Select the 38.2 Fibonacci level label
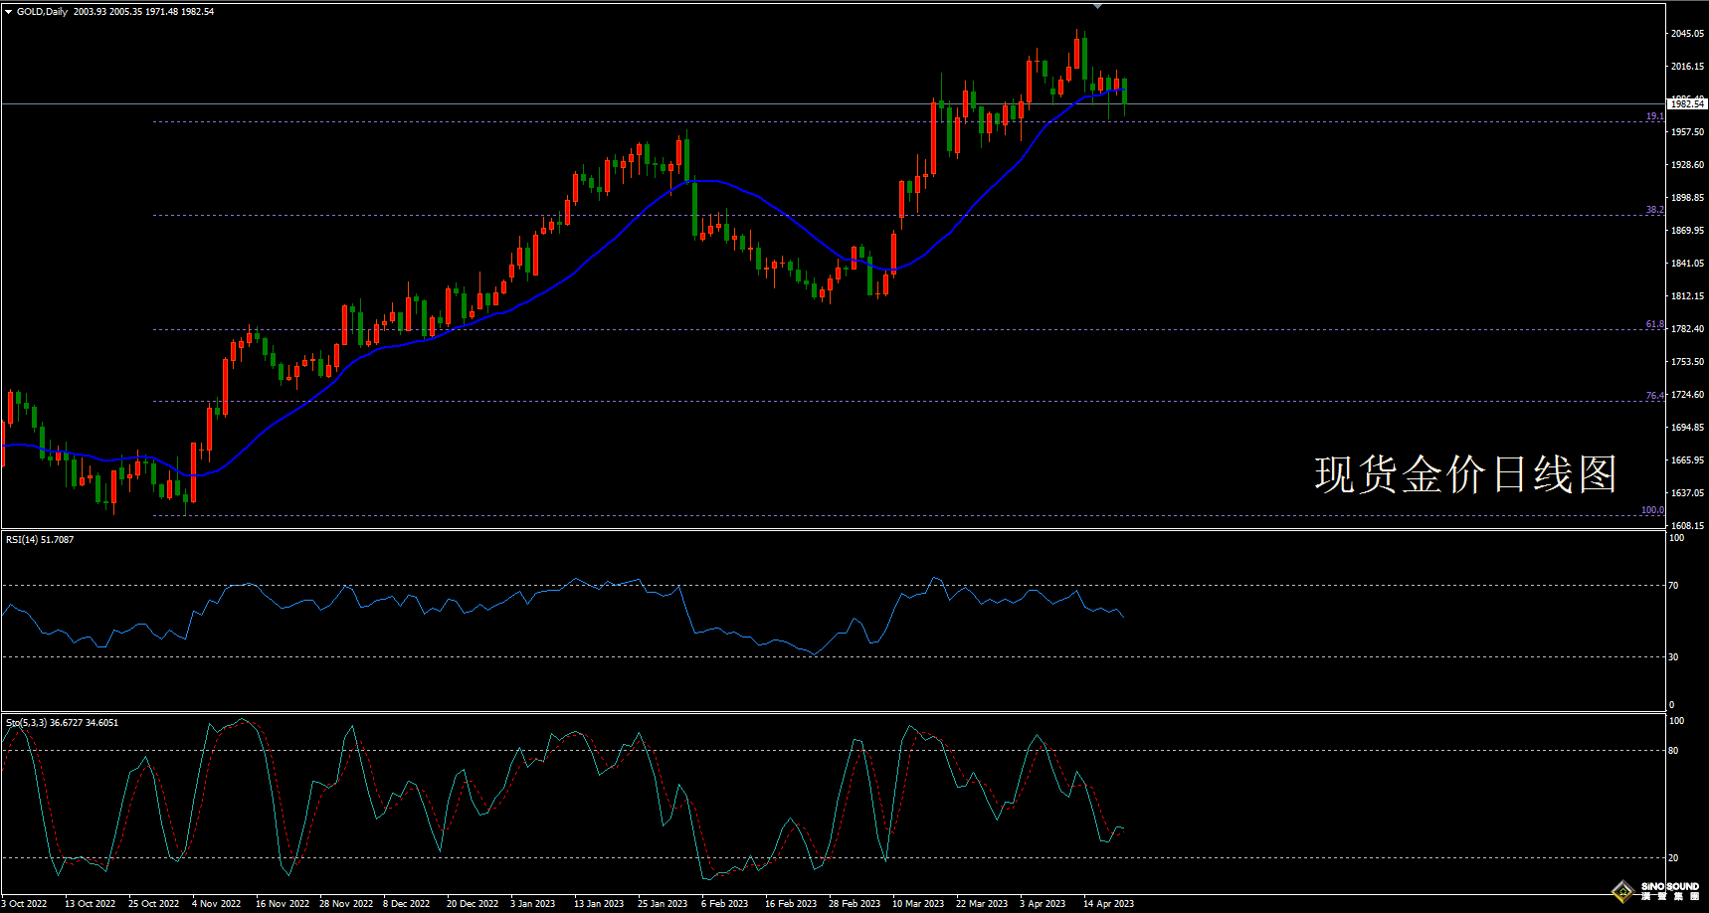This screenshot has width=1709, height=913. (x=1654, y=210)
